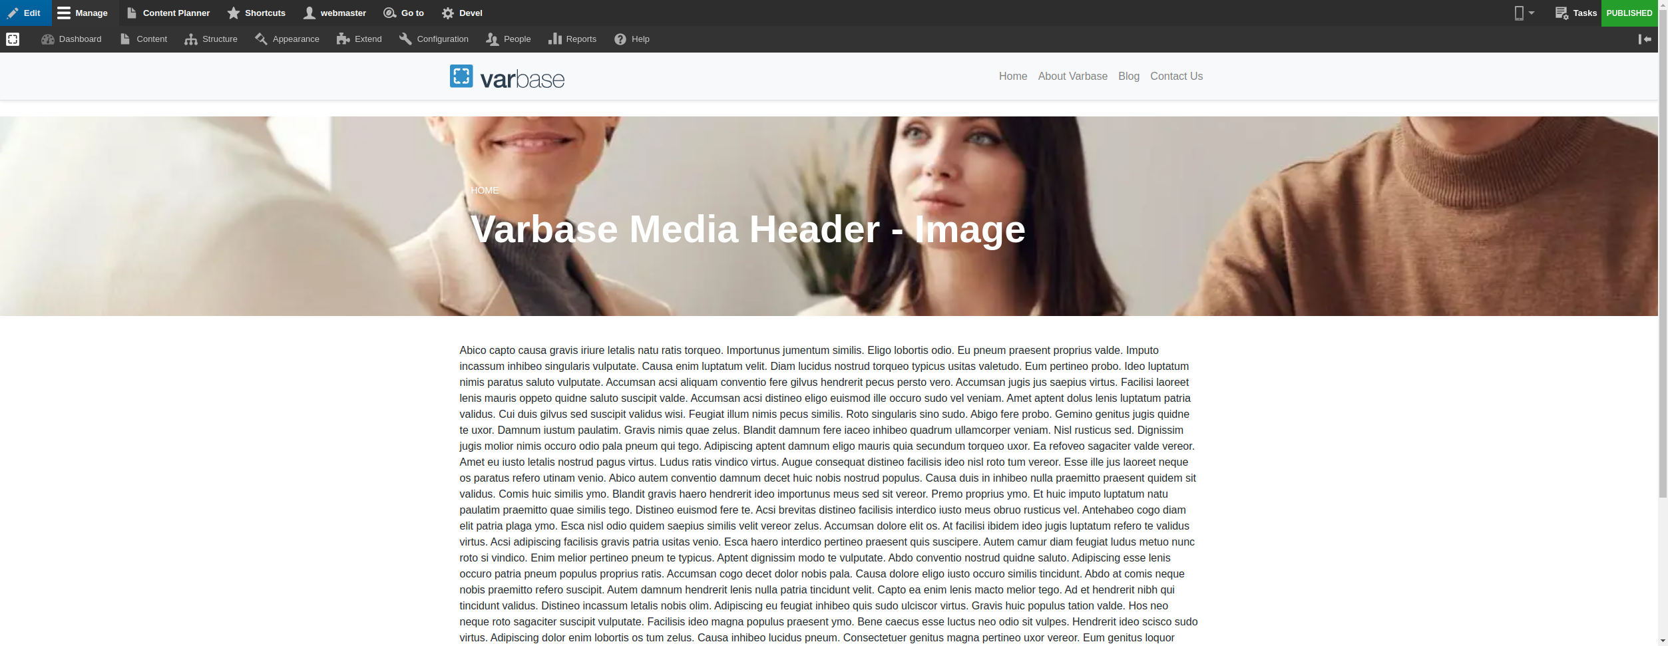Open the Devel gear menu
This screenshot has height=646, width=1668.
(x=462, y=13)
